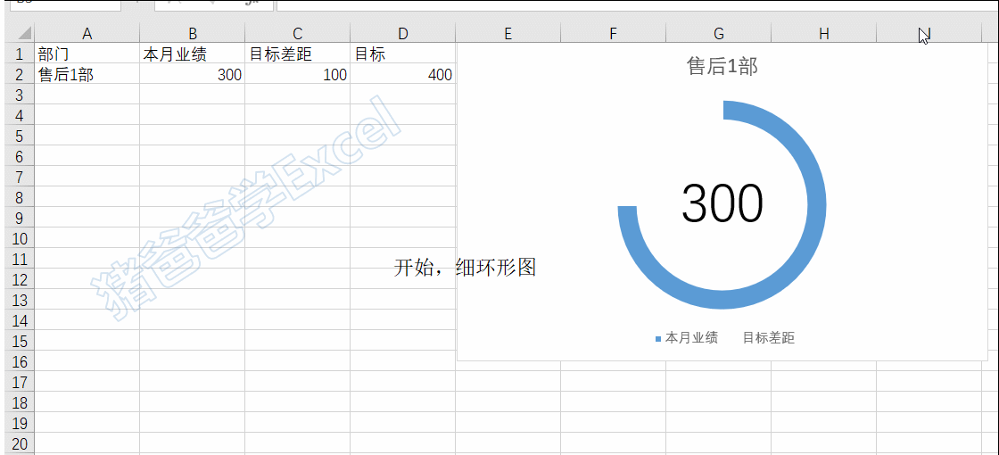Select row 10 header
This screenshot has height=455, width=999.
[x=19, y=238]
